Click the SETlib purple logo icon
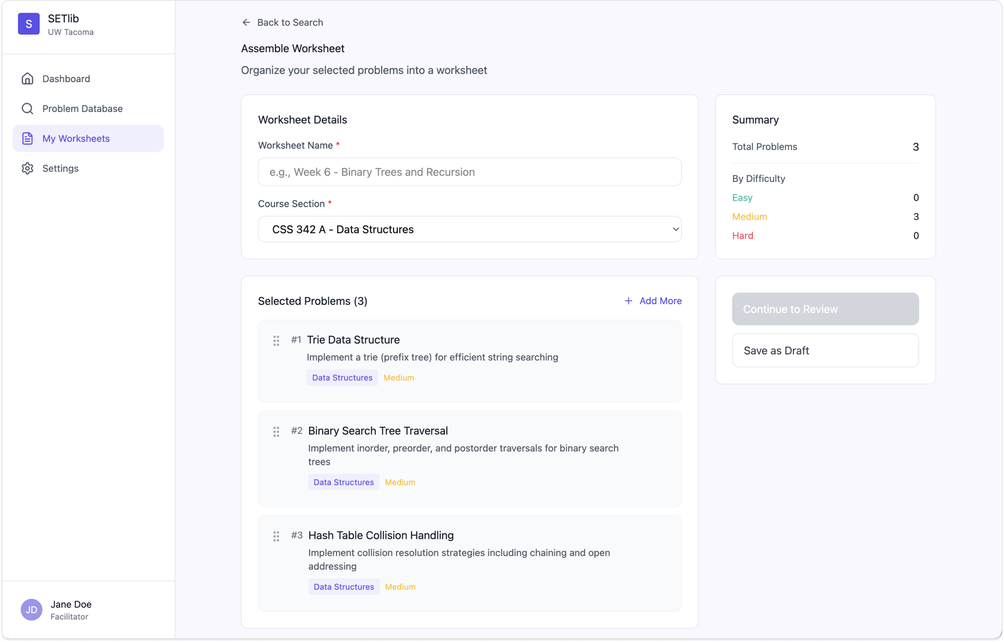This screenshot has height=642, width=1004. pyautogui.click(x=28, y=24)
